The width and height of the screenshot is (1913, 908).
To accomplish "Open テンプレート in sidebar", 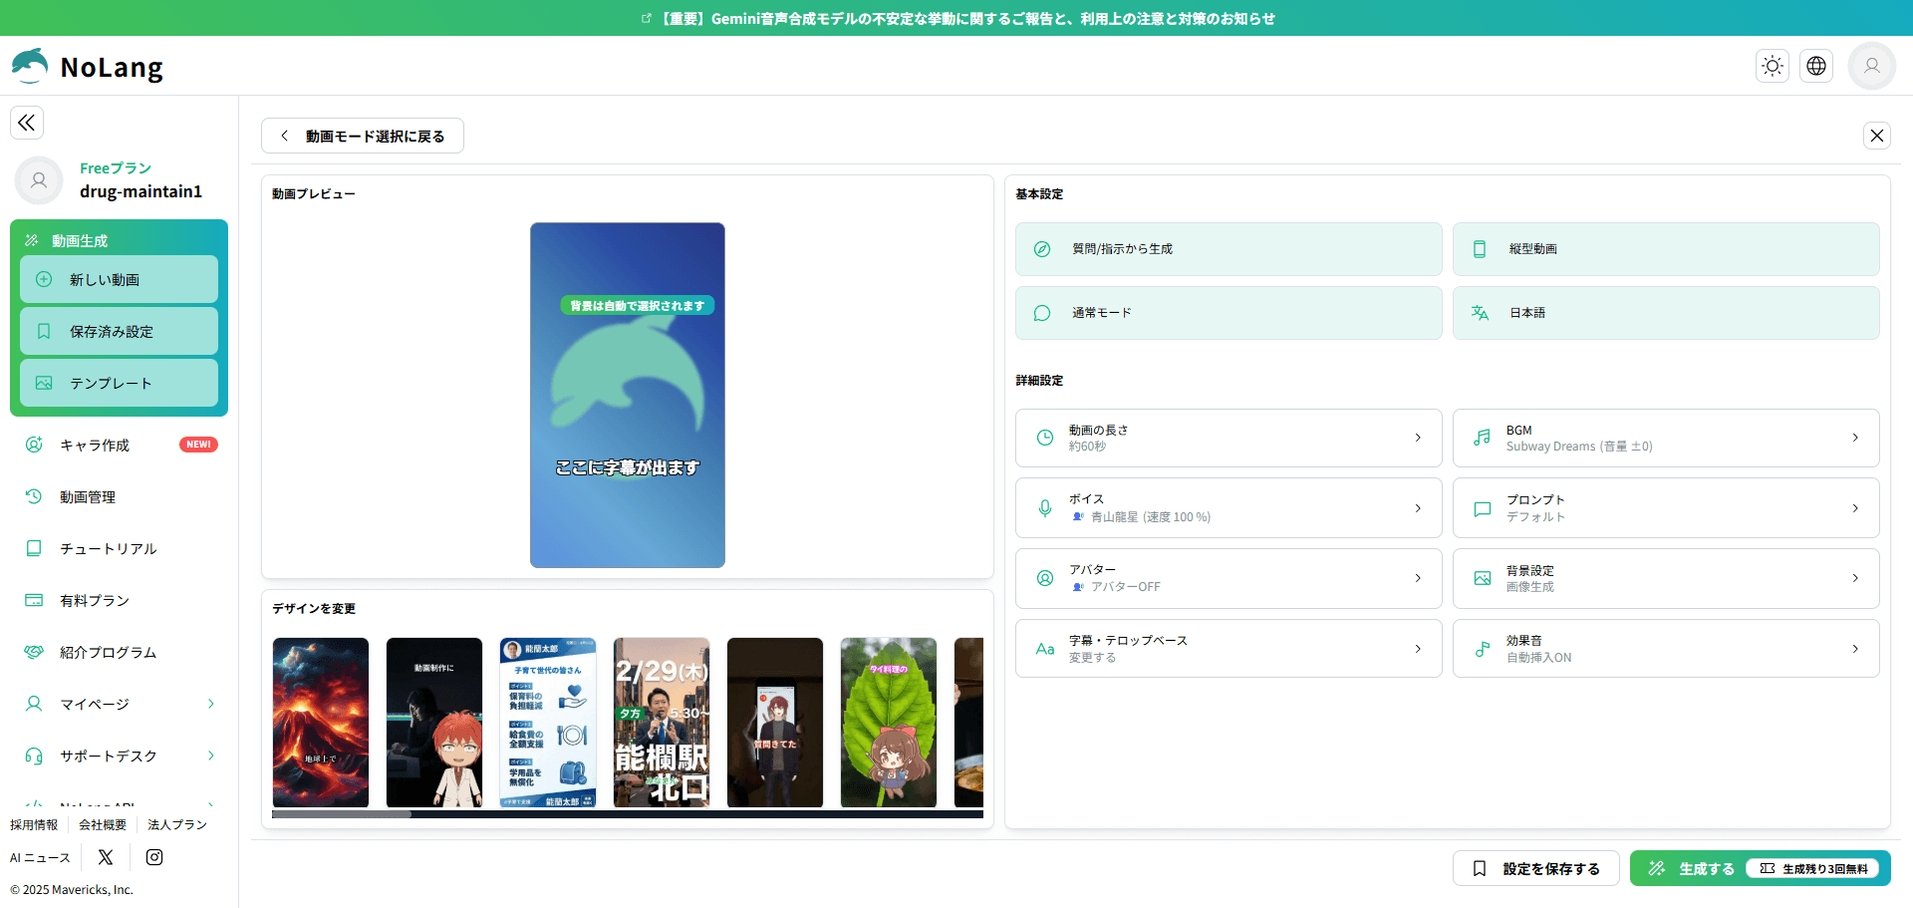I will pos(119,384).
